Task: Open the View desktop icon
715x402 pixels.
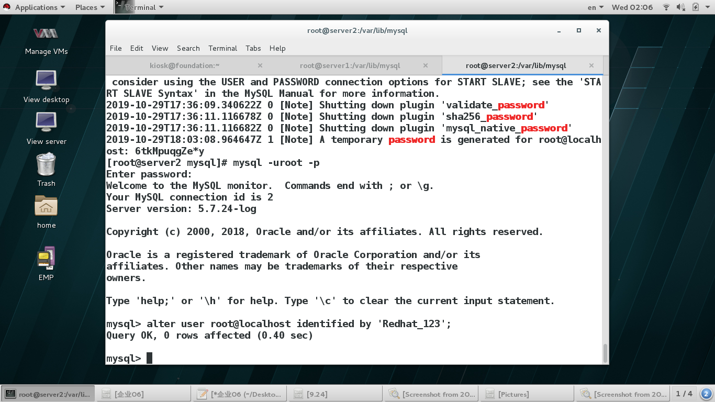Action: [x=46, y=86]
